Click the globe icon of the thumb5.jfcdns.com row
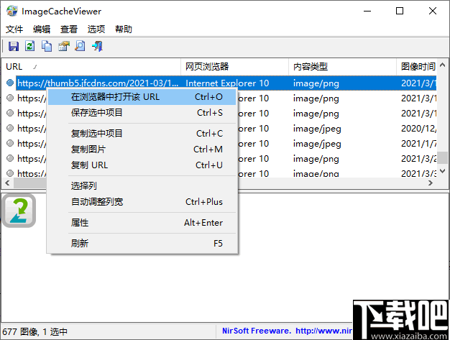The width and height of the screenshot is (450, 340). point(10,83)
